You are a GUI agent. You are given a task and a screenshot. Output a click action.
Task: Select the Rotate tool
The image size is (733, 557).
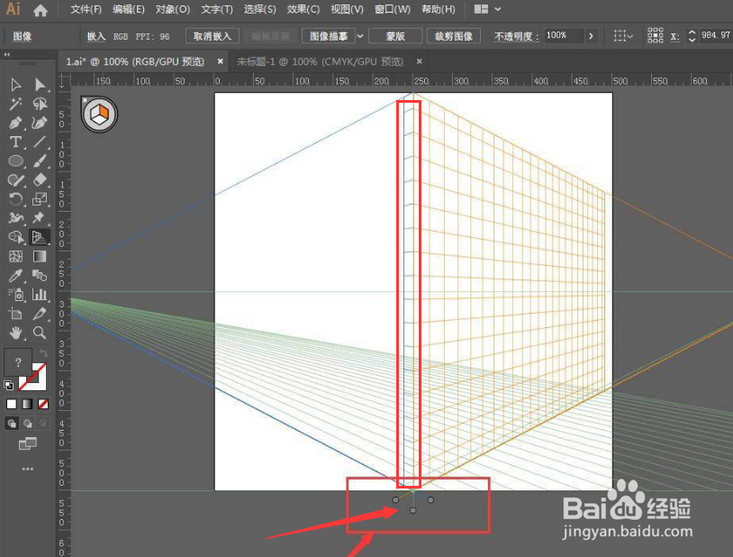click(x=15, y=199)
